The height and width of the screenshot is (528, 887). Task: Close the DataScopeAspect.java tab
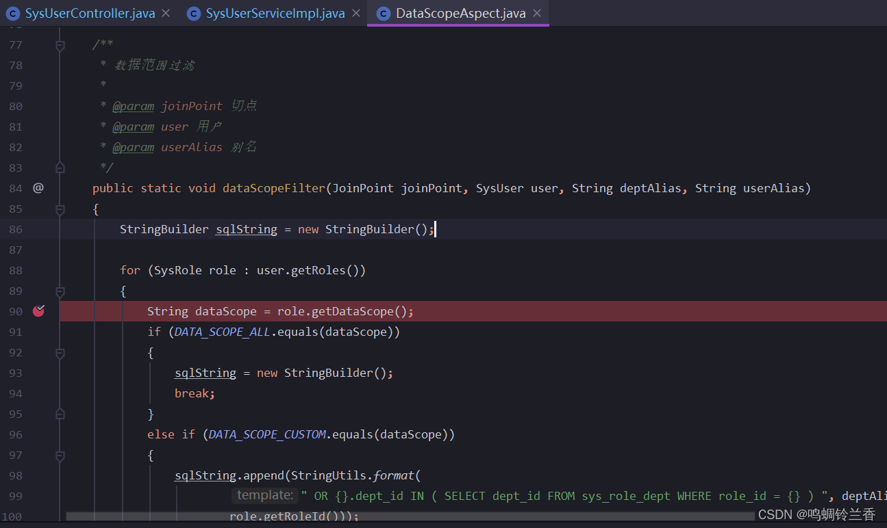pyautogui.click(x=536, y=13)
